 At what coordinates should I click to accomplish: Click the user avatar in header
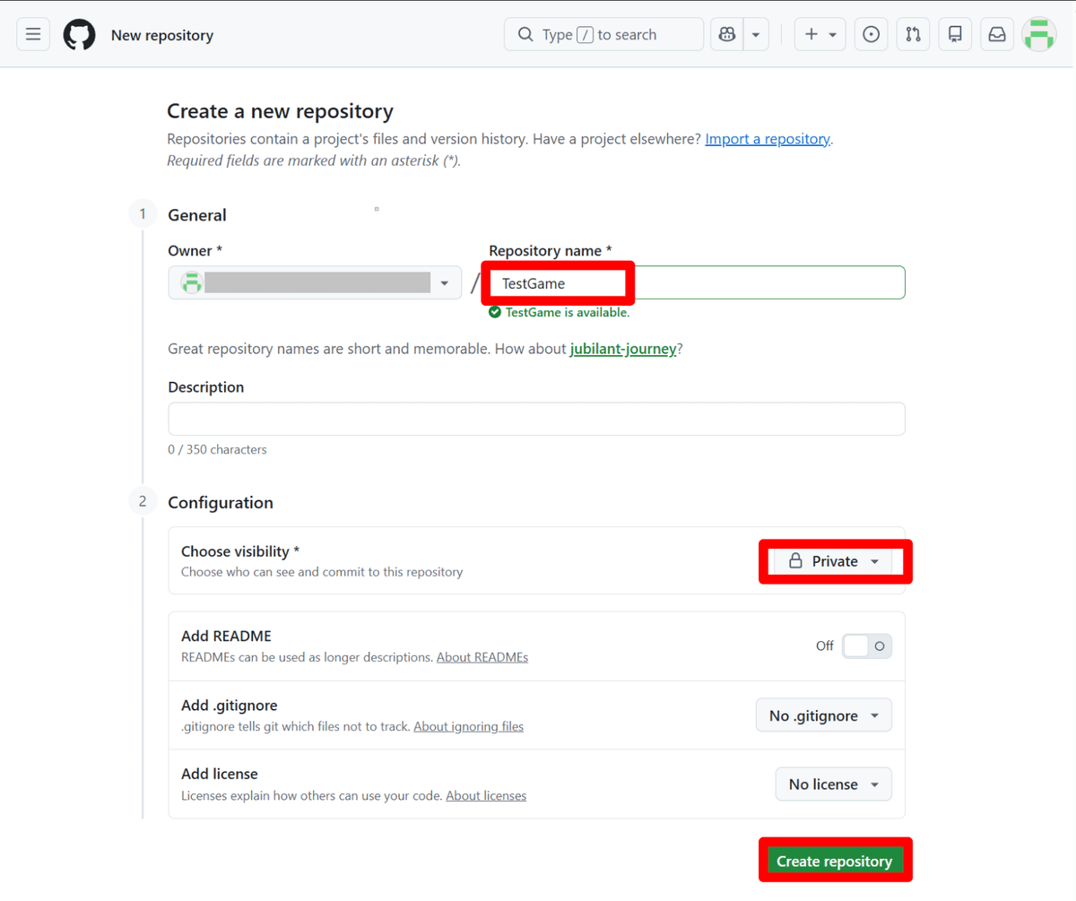[1039, 35]
